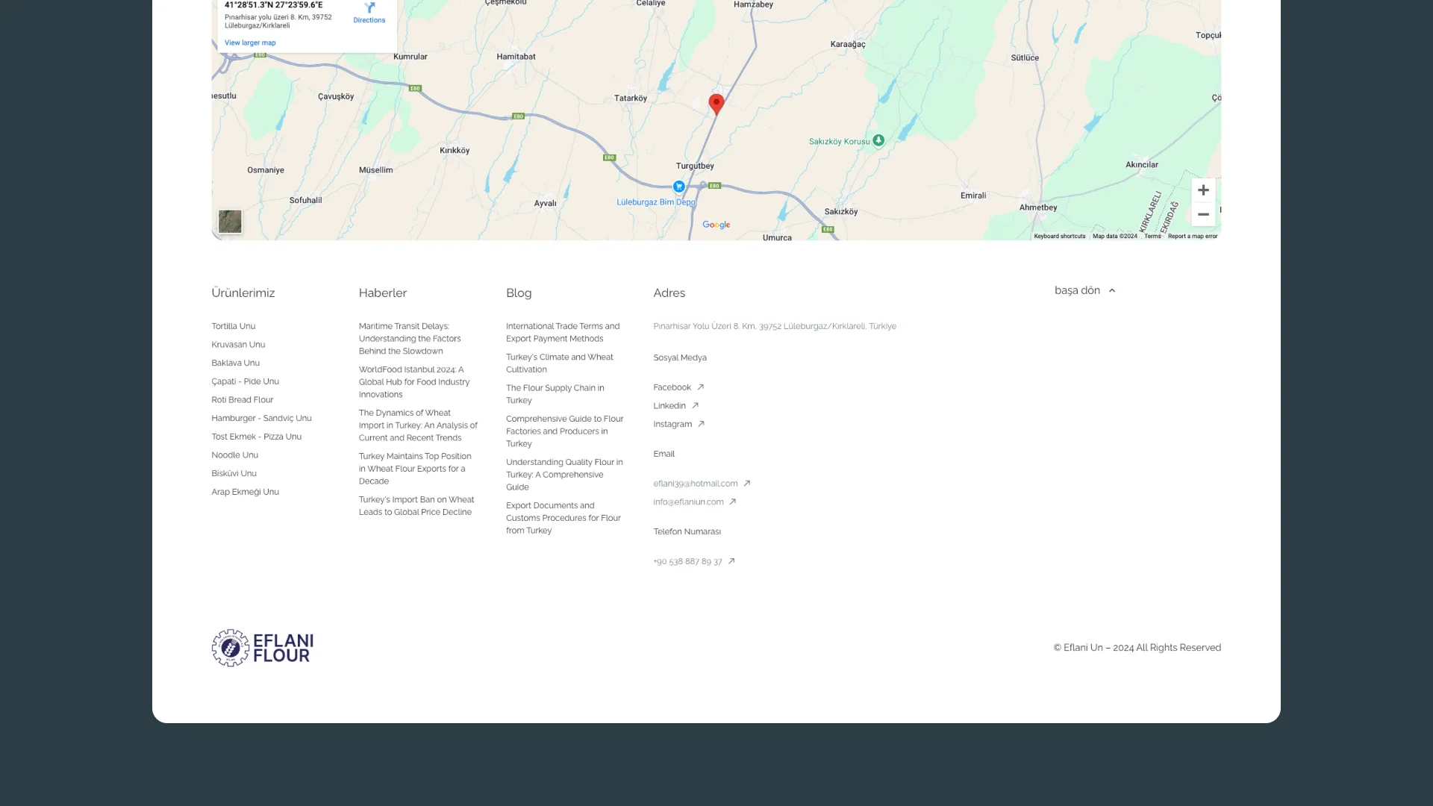
Task: Click the arrow icon beside Instagram
Action: 701,424
